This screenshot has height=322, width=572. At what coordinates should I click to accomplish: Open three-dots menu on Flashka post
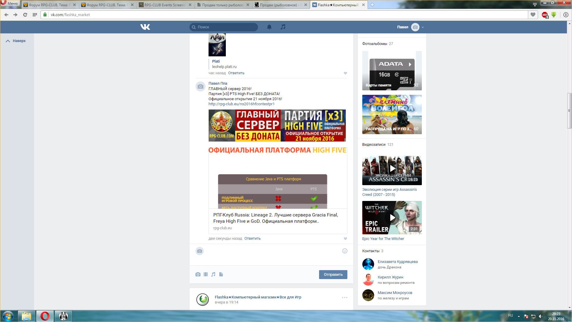pyautogui.click(x=345, y=298)
